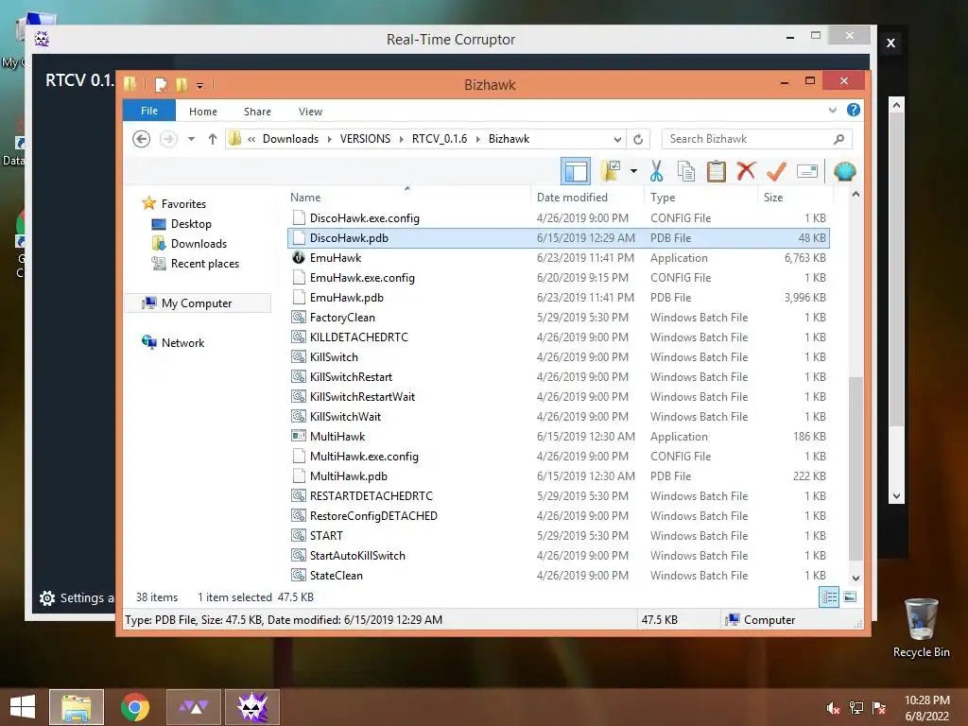The image size is (968, 726).
Task: Toggle the navigation pane layout button
Action: [x=576, y=171]
